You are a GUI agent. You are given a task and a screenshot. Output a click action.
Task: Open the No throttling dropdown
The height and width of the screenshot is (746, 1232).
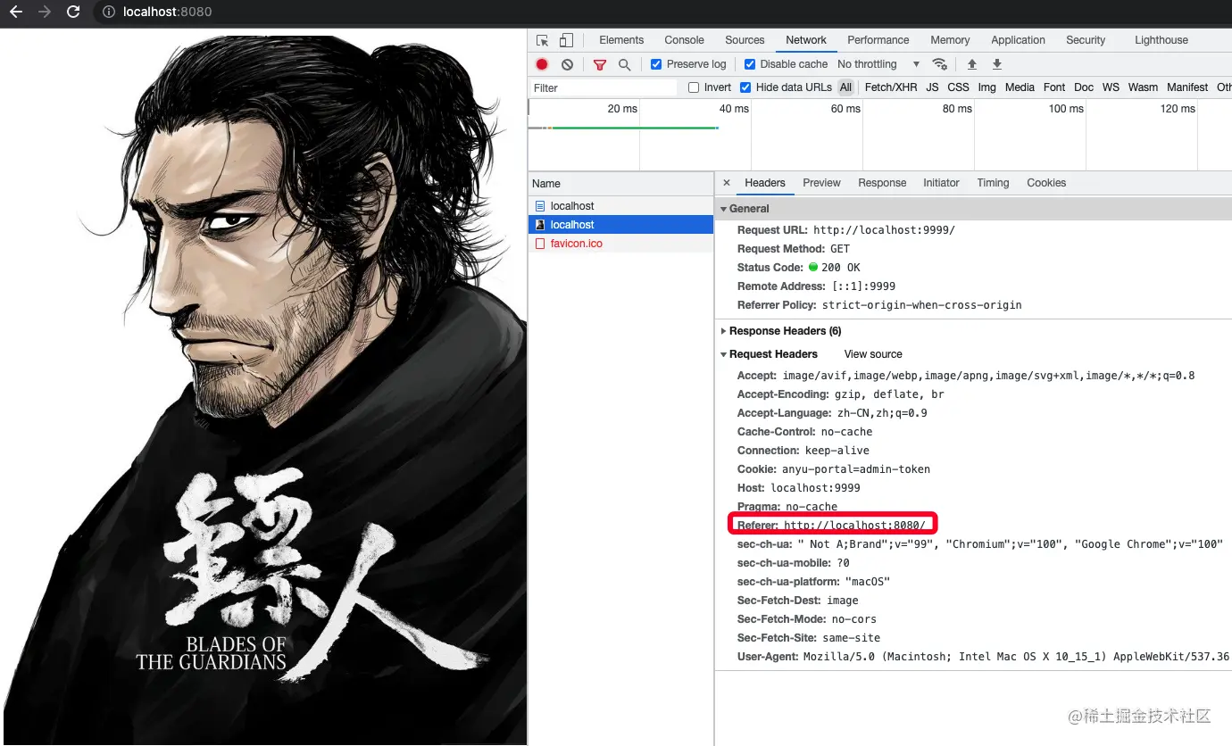point(878,64)
